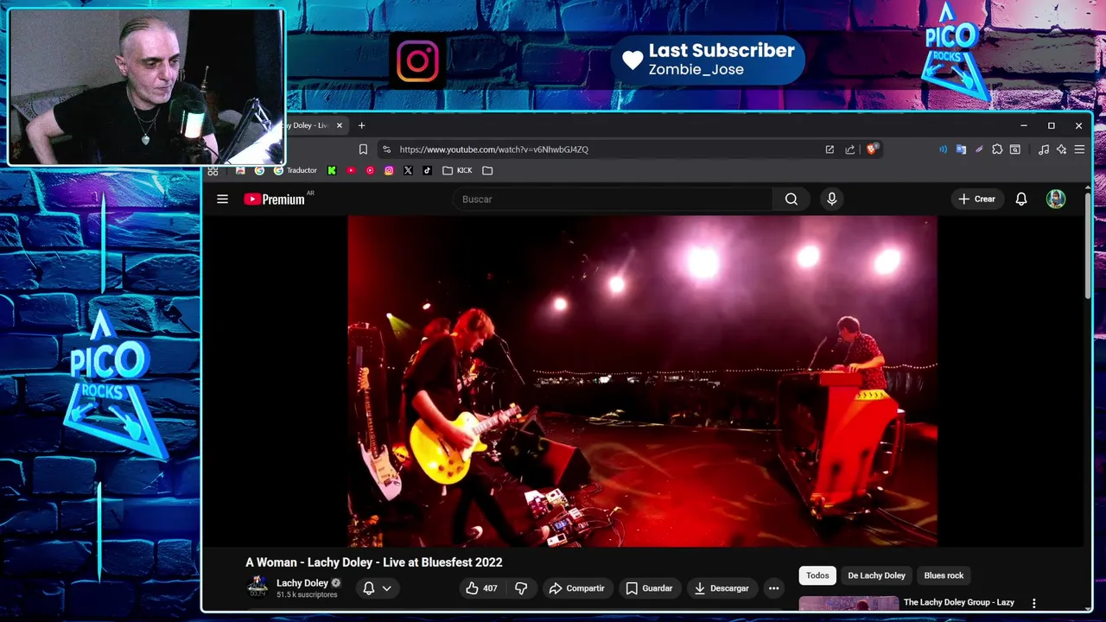Click the video title A Woman - Lachy Doley
This screenshot has width=1106, height=622.
[373, 562]
